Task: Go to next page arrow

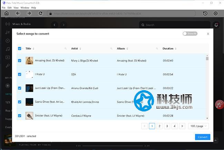Action: coord(182,126)
